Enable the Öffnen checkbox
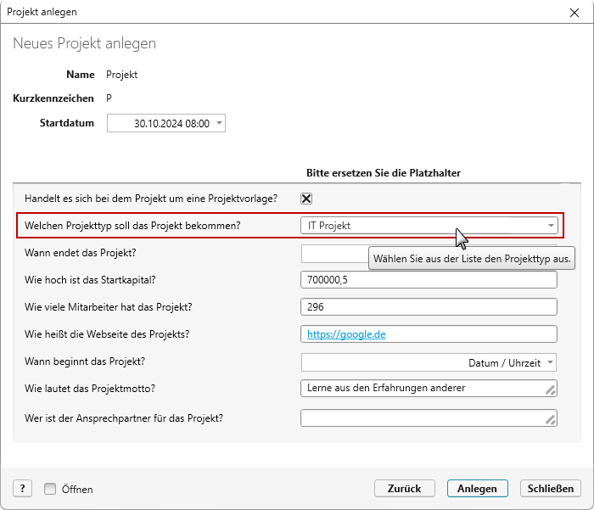The image size is (594, 510). click(50, 489)
